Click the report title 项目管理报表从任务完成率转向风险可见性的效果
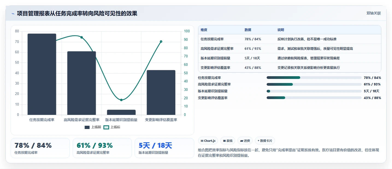The image size is (392, 169). (77, 13)
